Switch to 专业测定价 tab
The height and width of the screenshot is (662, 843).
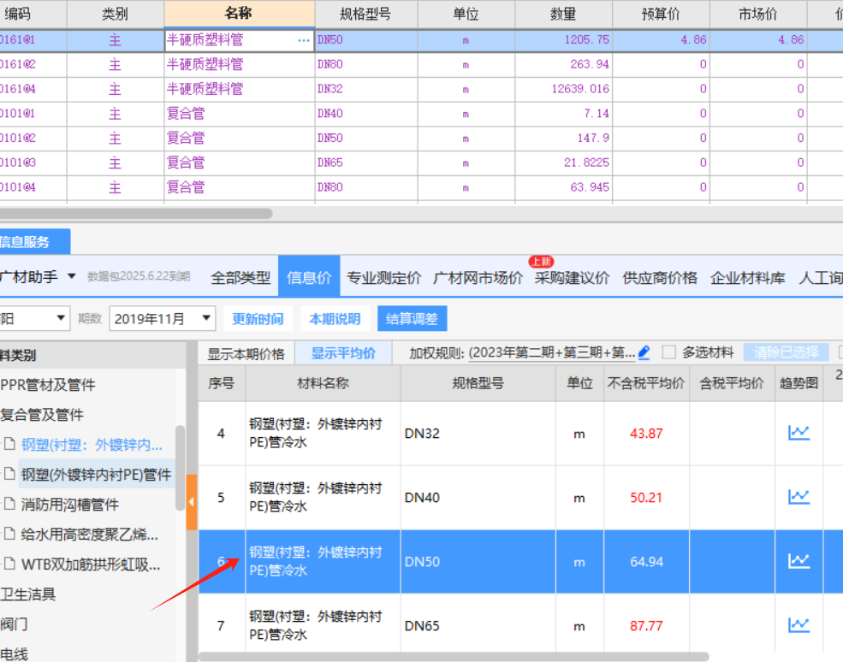(384, 278)
